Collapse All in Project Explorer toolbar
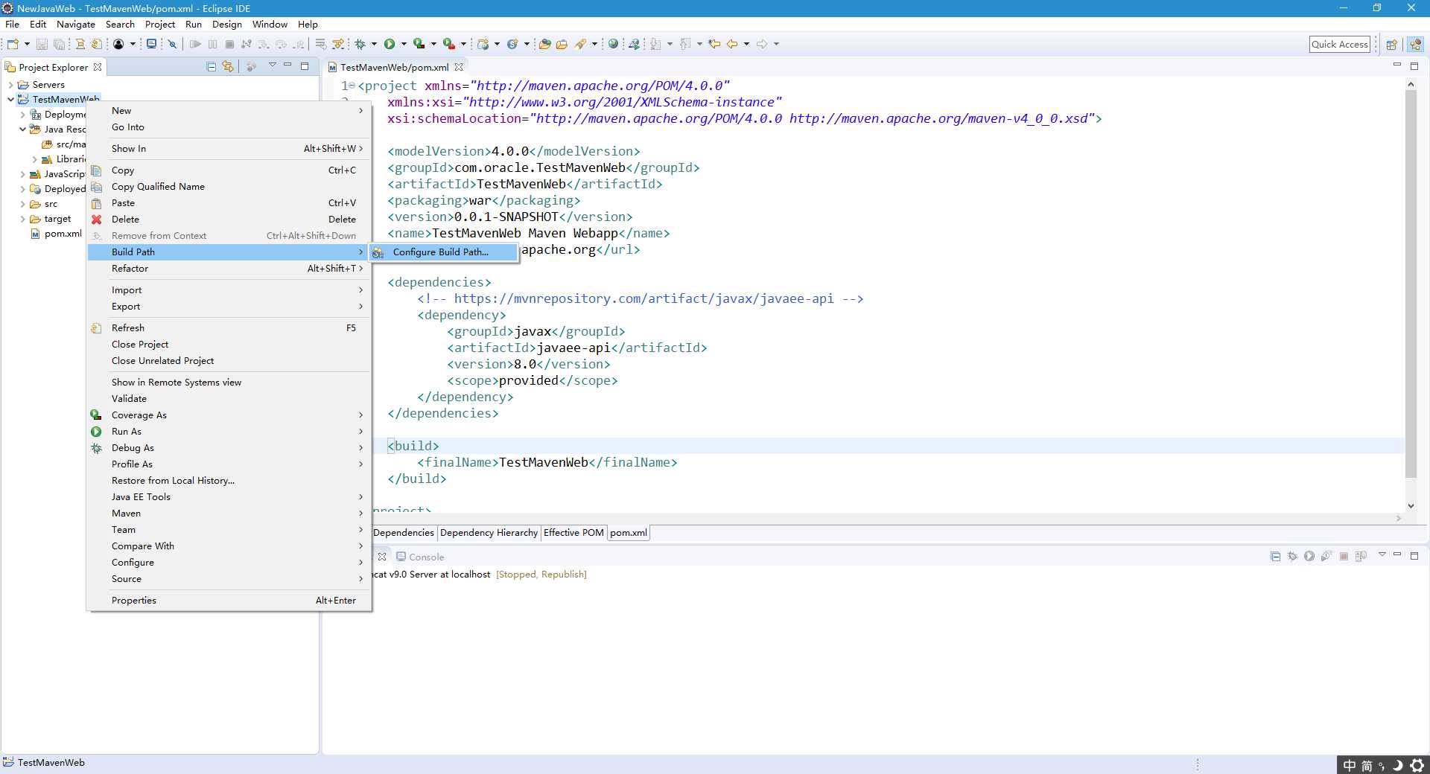Image resolution: width=1430 pixels, height=774 pixels. 212,66
